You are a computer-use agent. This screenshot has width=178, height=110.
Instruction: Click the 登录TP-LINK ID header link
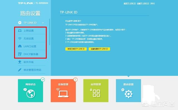pos(130,3)
